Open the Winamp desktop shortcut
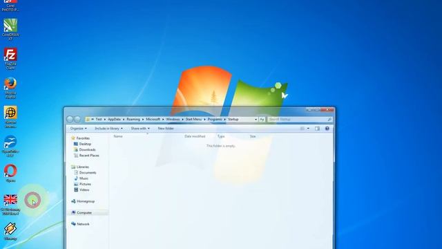442x249 pixels. tap(10, 232)
